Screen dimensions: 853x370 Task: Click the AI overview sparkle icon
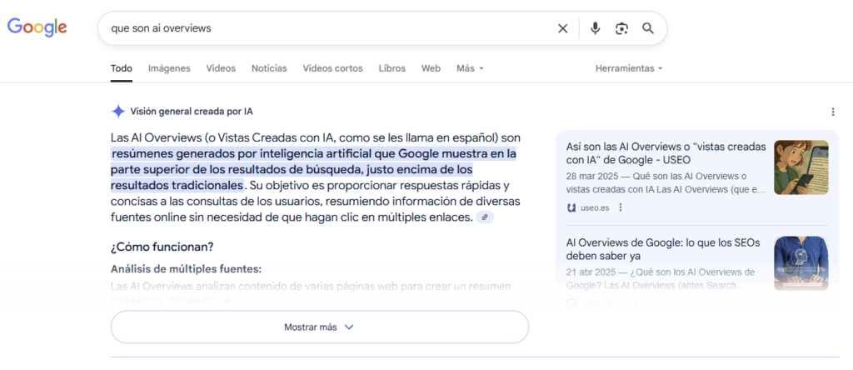click(x=118, y=112)
